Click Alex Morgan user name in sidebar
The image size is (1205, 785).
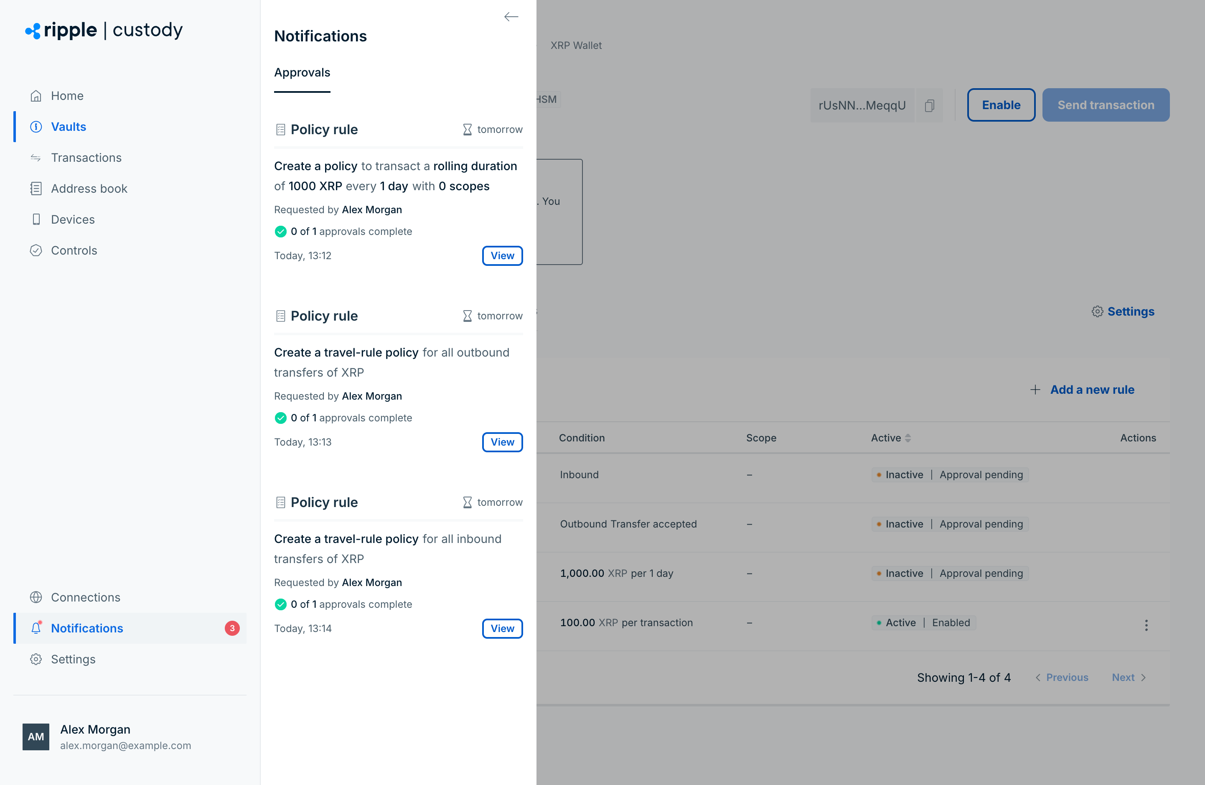(95, 729)
